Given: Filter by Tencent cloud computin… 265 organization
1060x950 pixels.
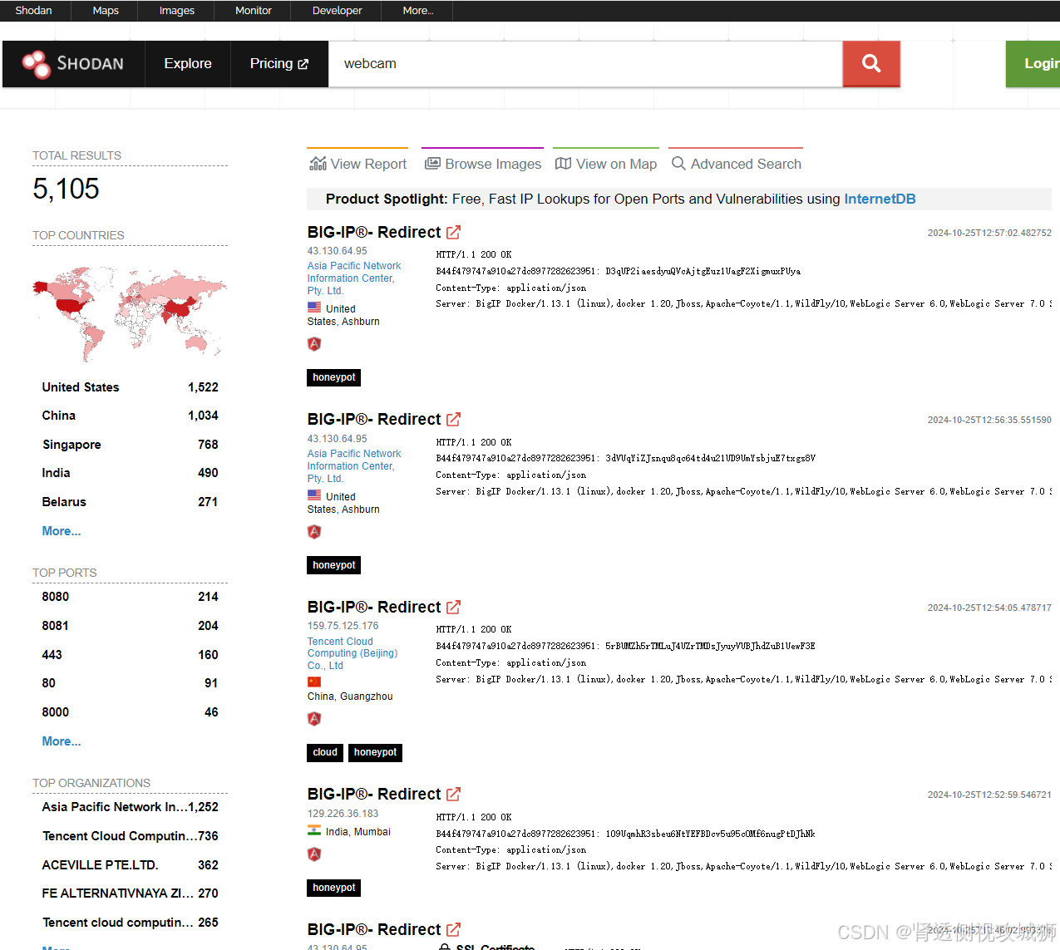Looking at the screenshot, I should point(130,923).
